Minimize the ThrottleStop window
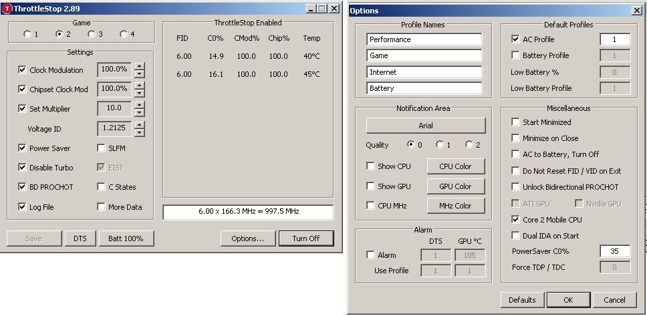 click(311, 8)
